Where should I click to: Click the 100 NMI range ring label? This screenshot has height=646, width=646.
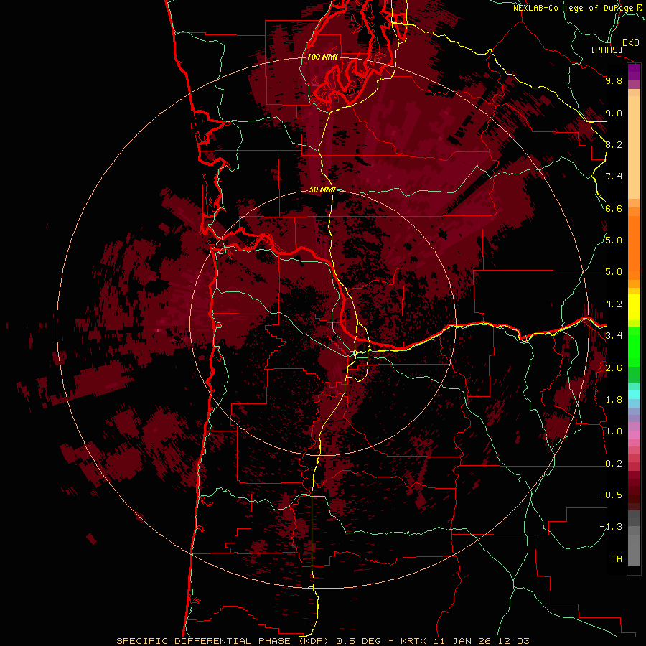[322, 57]
